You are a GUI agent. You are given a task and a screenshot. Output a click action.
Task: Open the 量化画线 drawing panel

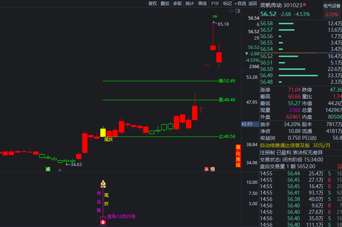pyautogui.click(x=238, y=156)
